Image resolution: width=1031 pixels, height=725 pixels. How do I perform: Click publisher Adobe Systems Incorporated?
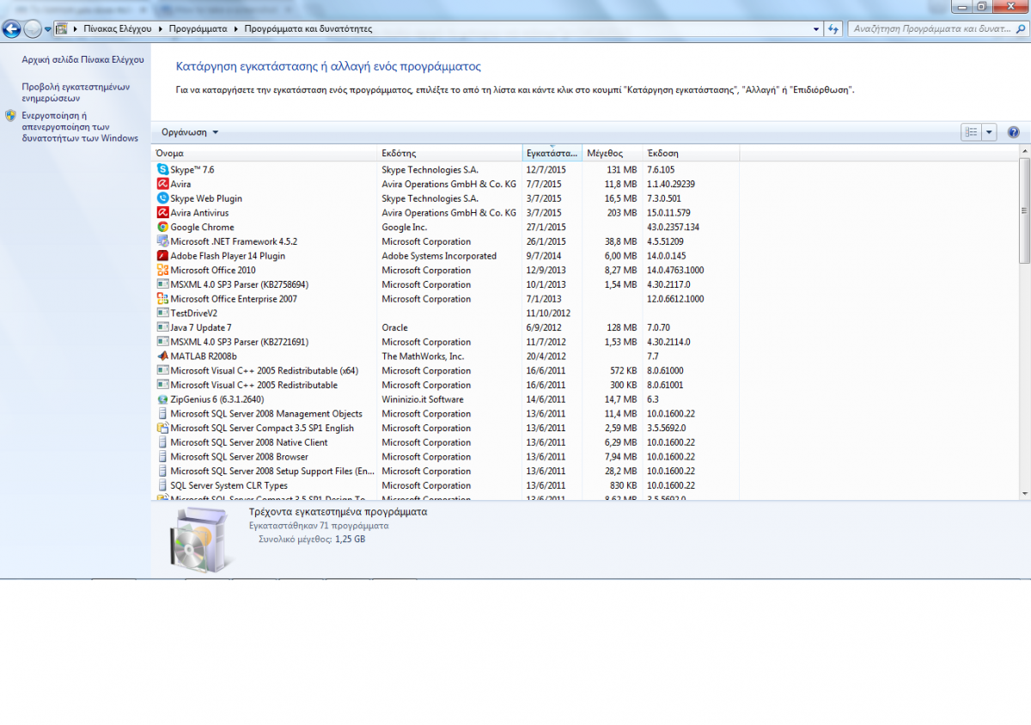[439, 256]
